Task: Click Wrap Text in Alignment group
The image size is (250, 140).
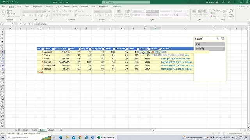Action: click(x=80, y=11)
